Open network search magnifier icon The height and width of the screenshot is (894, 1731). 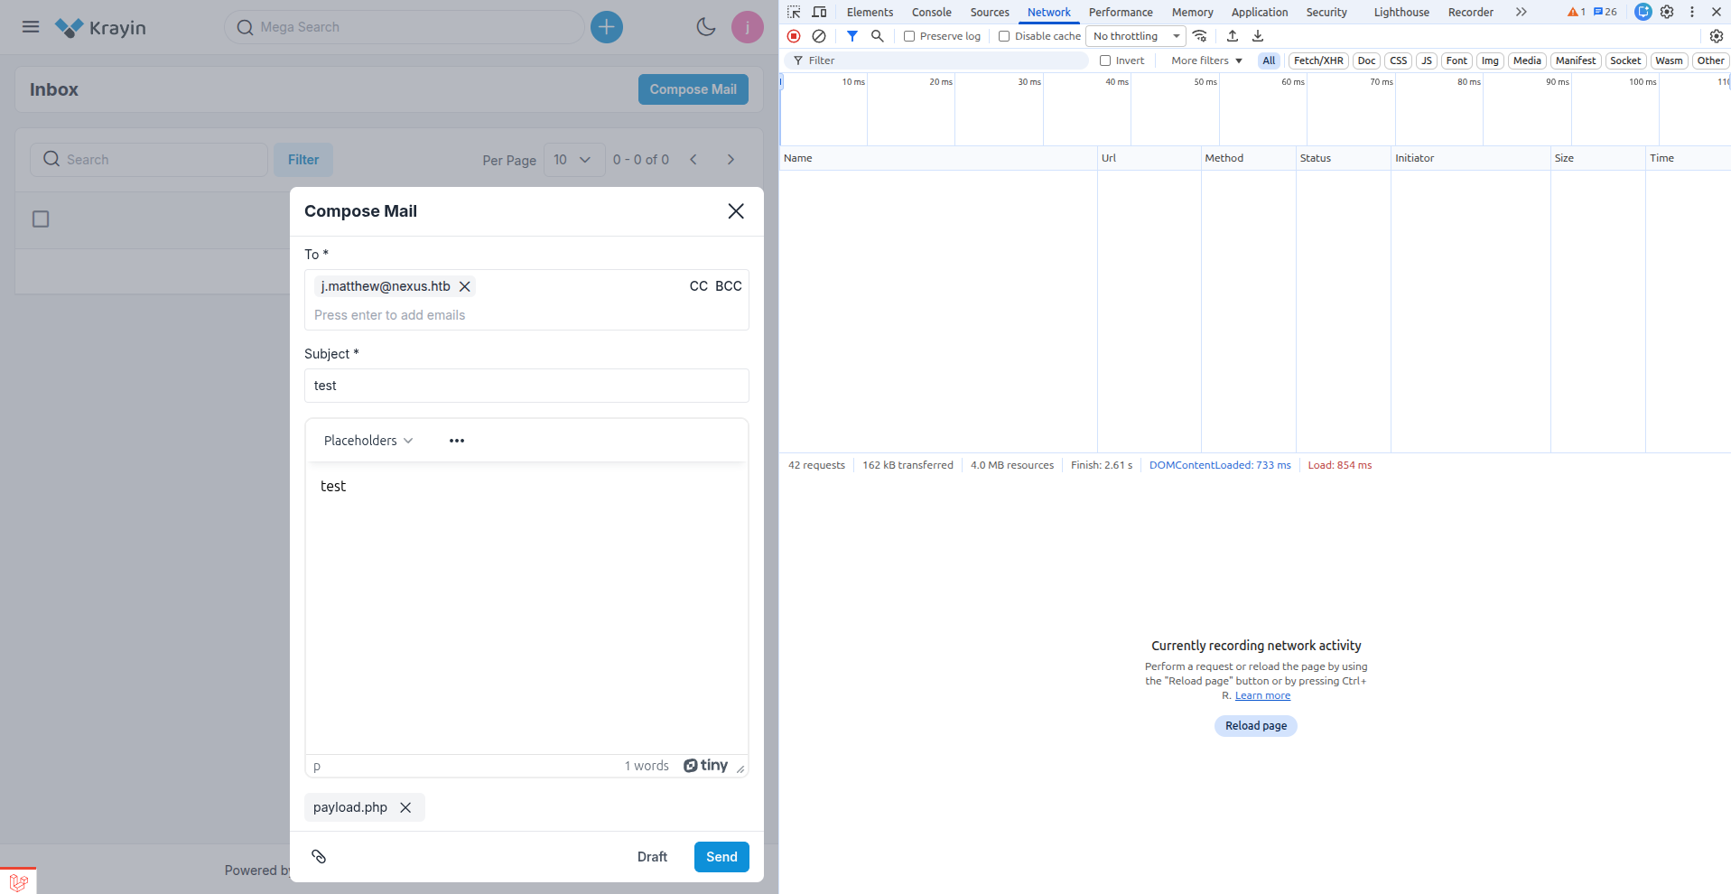[877, 36]
